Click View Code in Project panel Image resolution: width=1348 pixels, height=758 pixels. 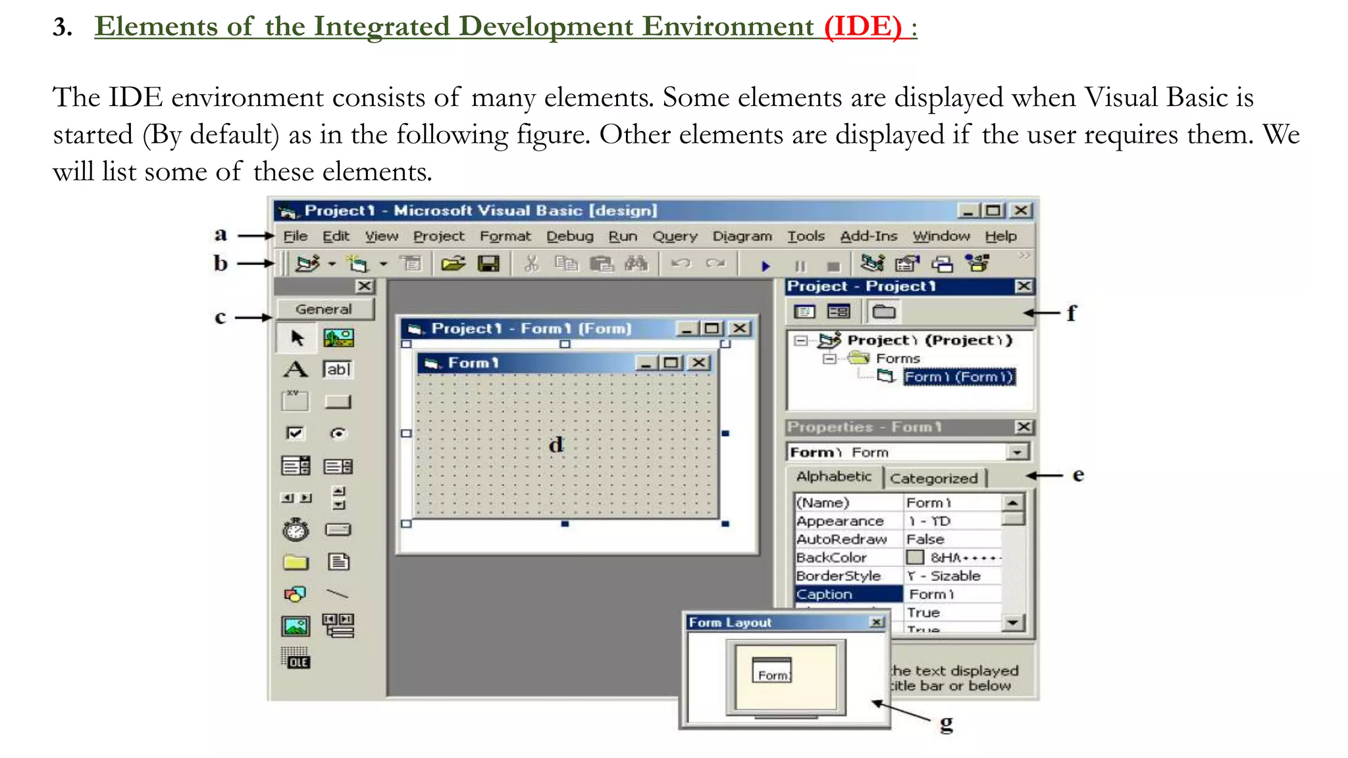coord(804,311)
